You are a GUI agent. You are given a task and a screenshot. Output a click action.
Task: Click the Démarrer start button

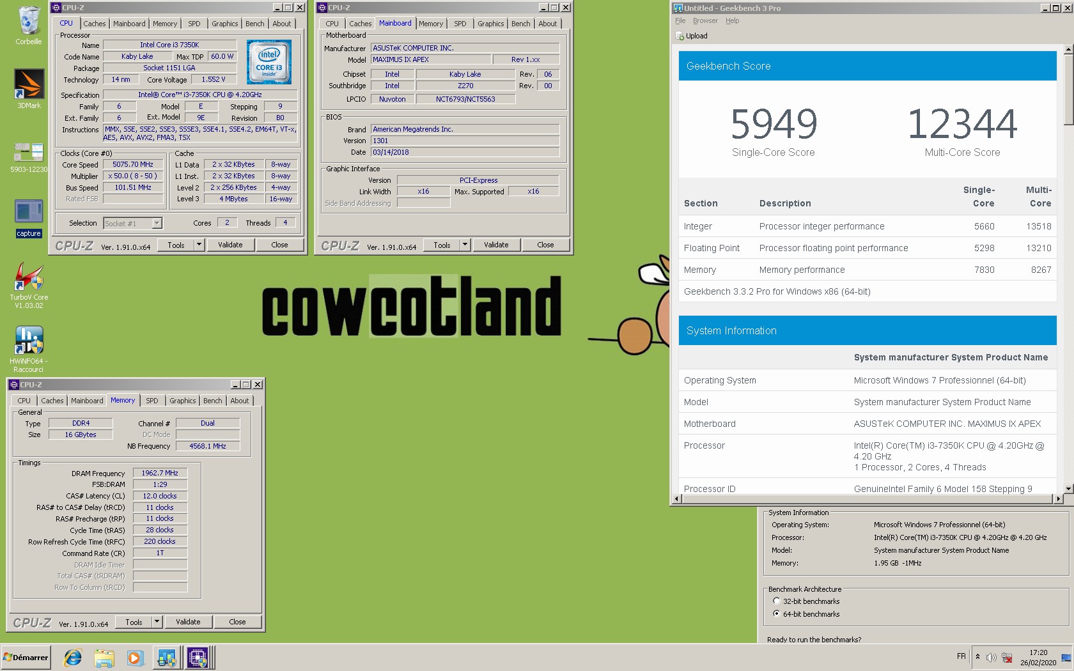coord(26,657)
